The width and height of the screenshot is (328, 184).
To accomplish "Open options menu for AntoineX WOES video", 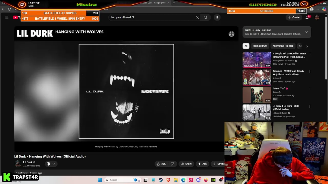I will click(x=310, y=72).
